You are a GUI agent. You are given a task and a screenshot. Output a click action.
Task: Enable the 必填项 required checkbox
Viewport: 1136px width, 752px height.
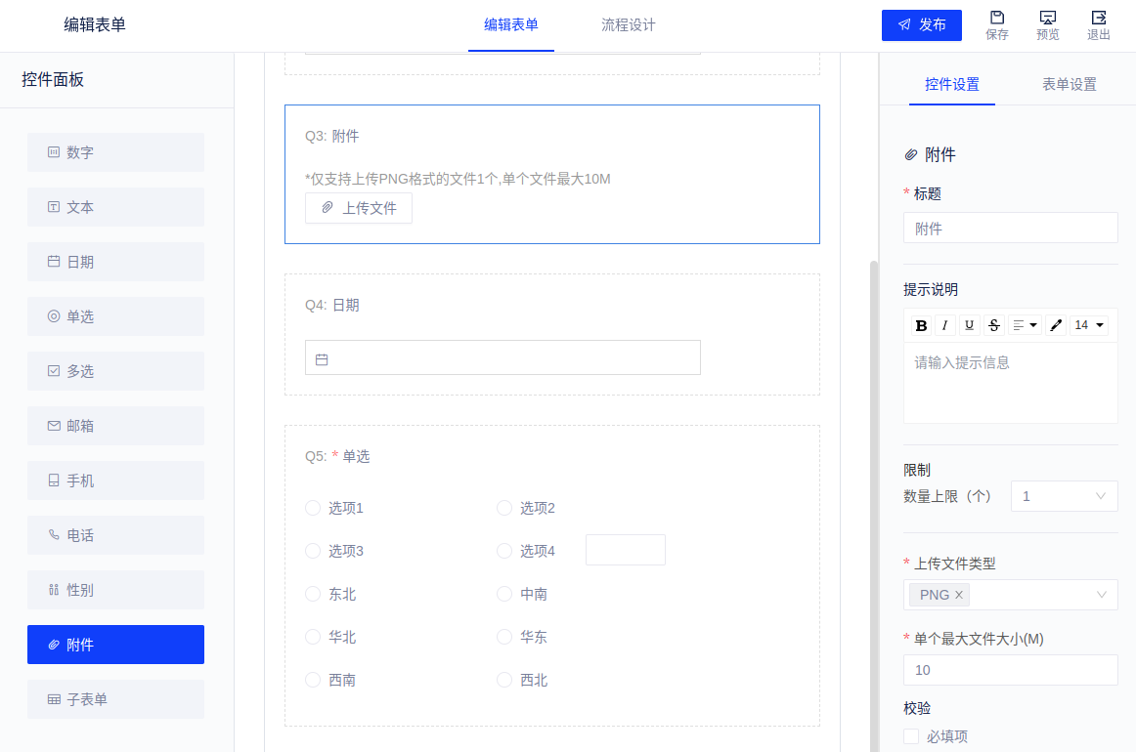tap(911, 736)
